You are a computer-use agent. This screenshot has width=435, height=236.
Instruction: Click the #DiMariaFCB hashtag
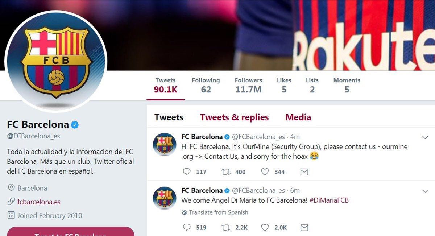[329, 200]
